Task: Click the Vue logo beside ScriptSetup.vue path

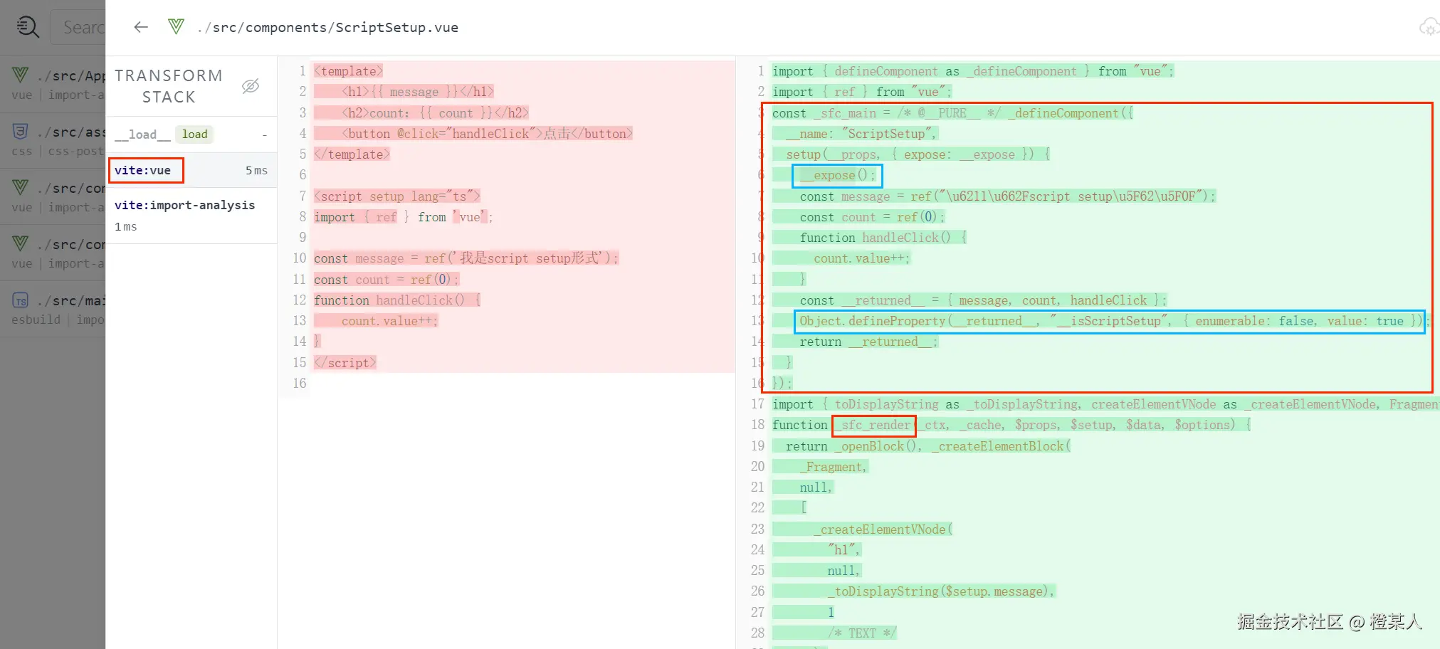Action: [176, 27]
